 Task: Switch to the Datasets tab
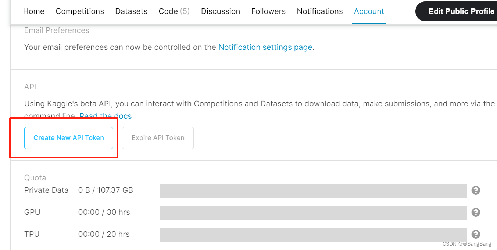(x=131, y=11)
